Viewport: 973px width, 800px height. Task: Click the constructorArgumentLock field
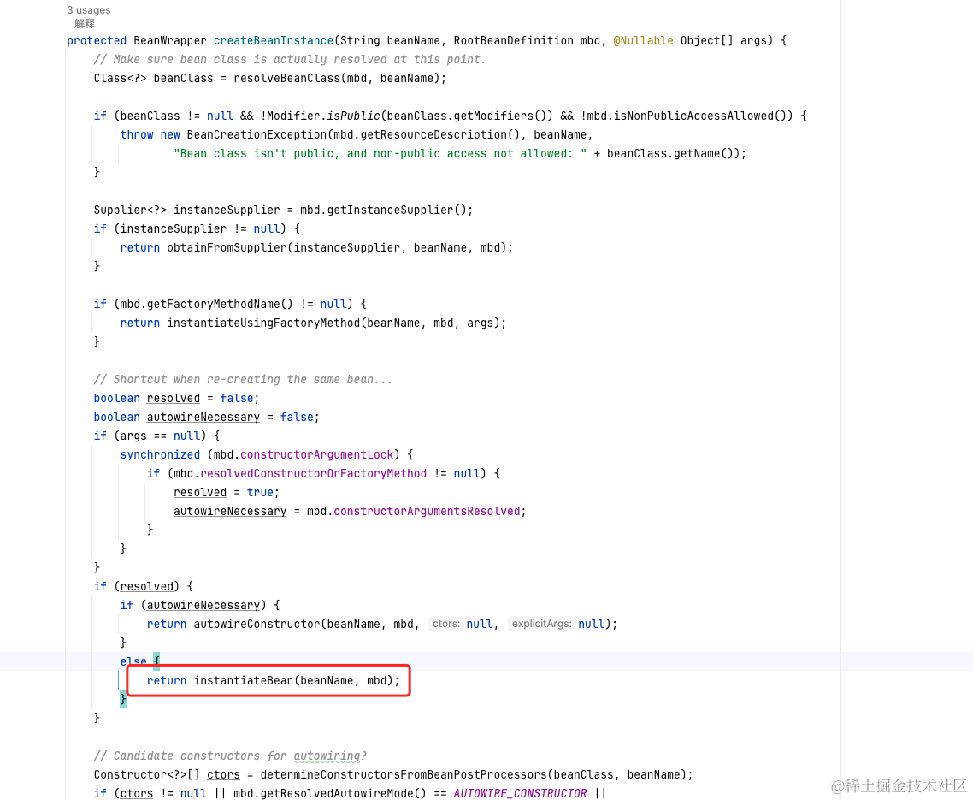click(x=317, y=454)
